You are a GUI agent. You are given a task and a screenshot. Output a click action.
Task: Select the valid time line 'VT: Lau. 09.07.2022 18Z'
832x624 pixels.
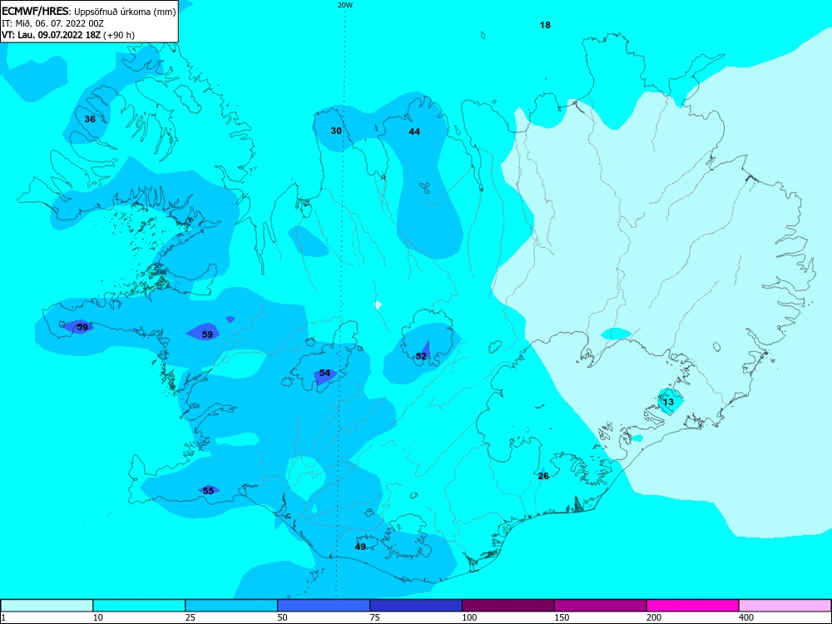click(52, 35)
